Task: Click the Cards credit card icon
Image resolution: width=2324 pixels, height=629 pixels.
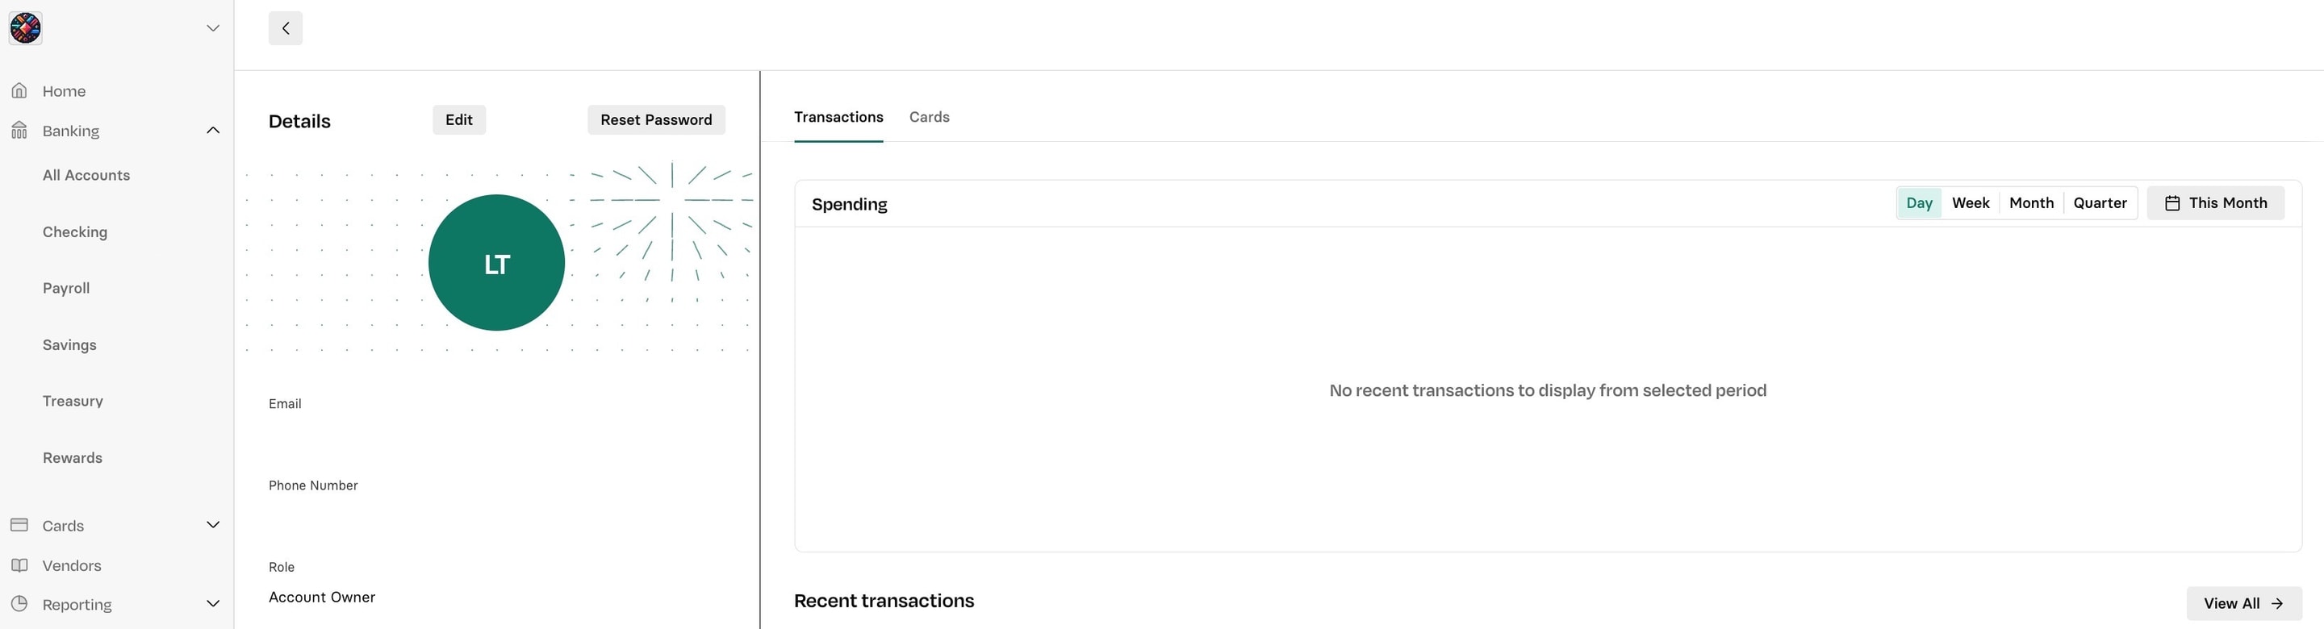Action: click(19, 524)
